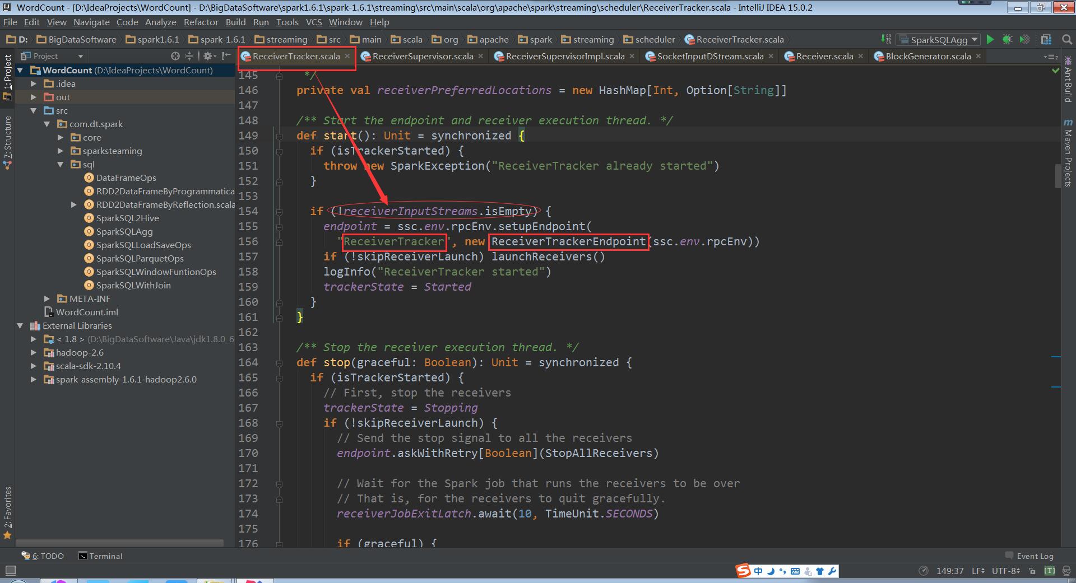
Task: Switch to Receiver.scala tab
Action: click(x=824, y=56)
